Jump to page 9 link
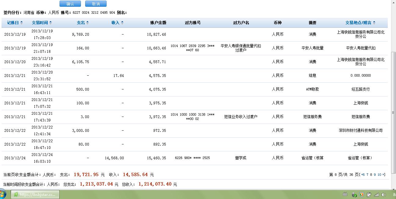Image resolution: width=396 pixels, height=199 pixels. [x=374, y=175]
